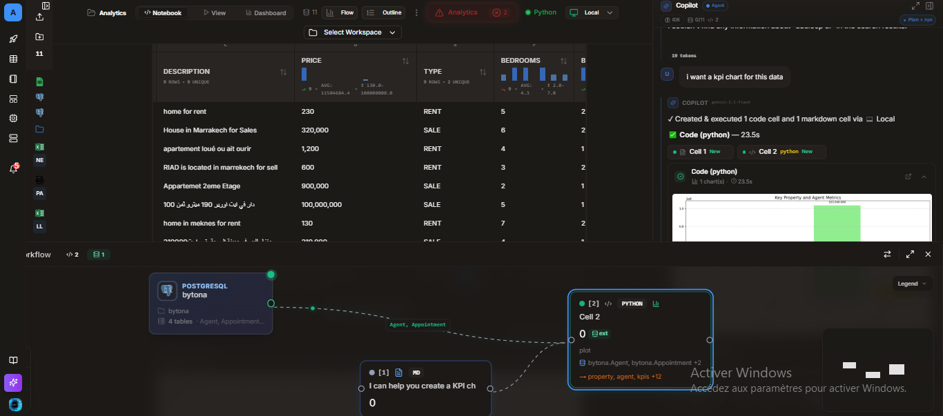This screenshot has height=416, width=943.
Task: Select the second PostgreSQL elephant source icon
Action: [x=39, y=112]
